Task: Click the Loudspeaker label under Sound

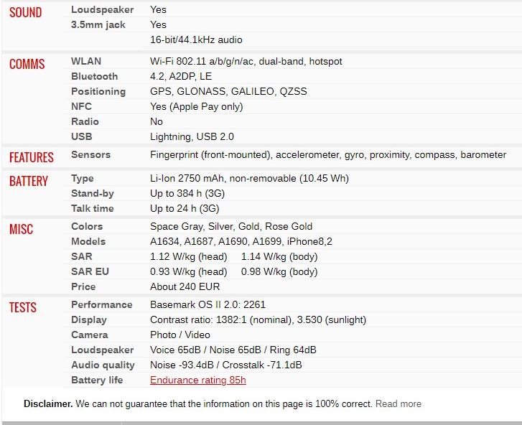Action: click(102, 9)
